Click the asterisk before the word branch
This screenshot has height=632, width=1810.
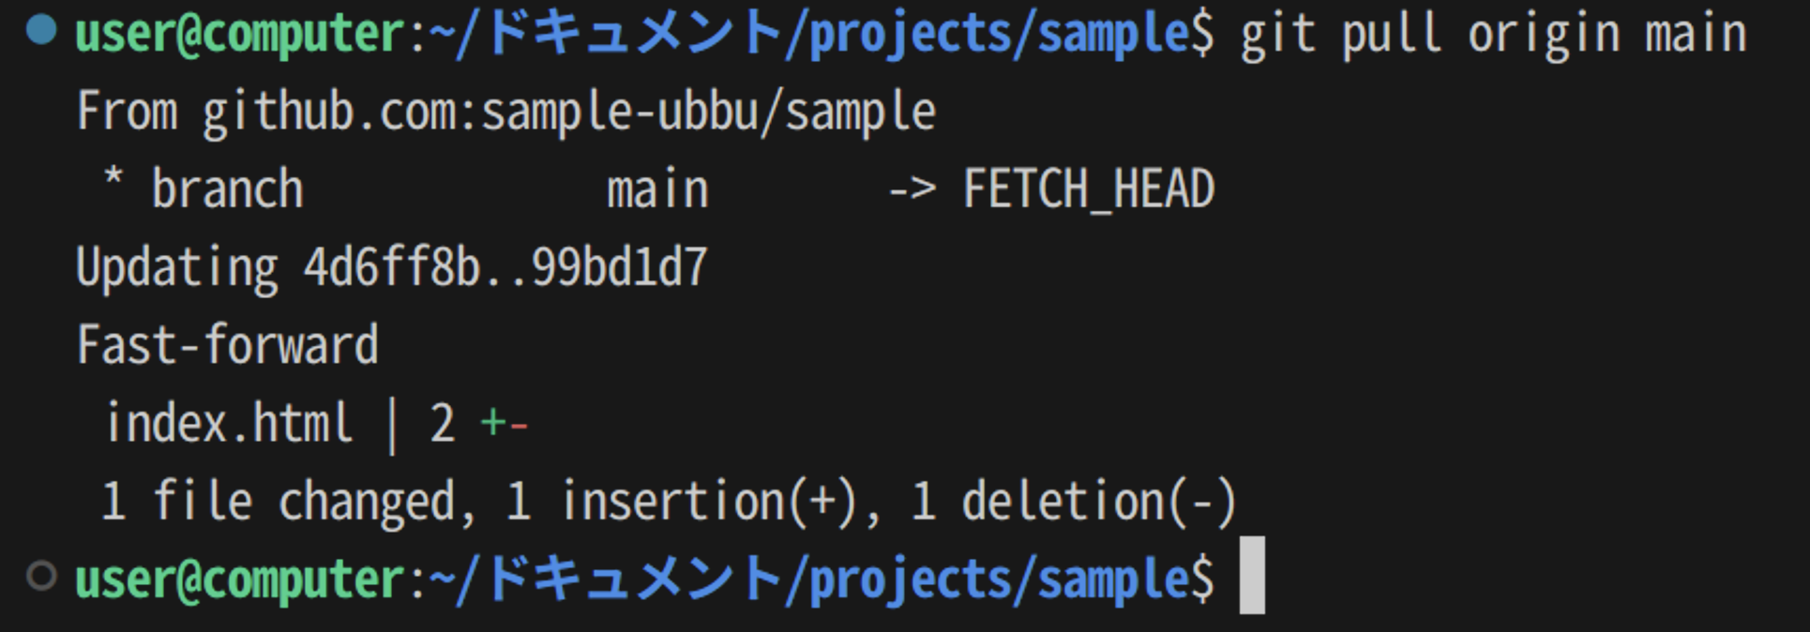click(113, 180)
